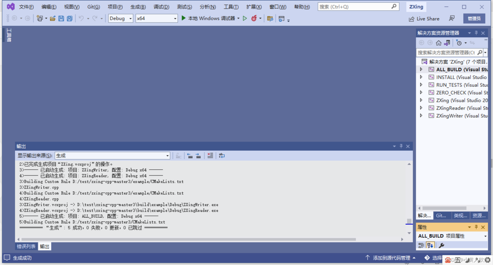Expand the RUN_TESTS project node

[x=421, y=85]
